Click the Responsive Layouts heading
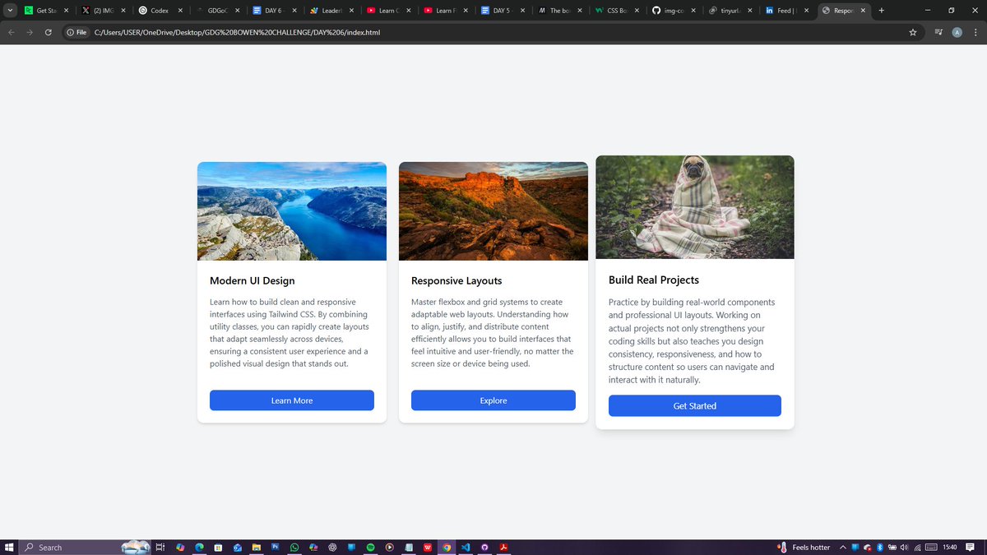The image size is (987, 555). (x=456, y=281)
